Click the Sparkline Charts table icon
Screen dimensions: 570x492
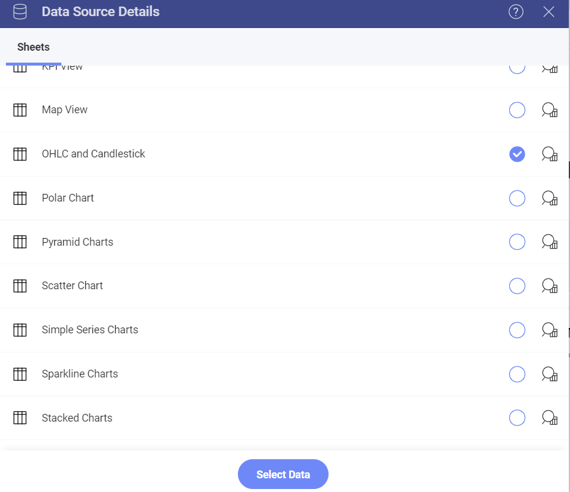pos(20,374)
